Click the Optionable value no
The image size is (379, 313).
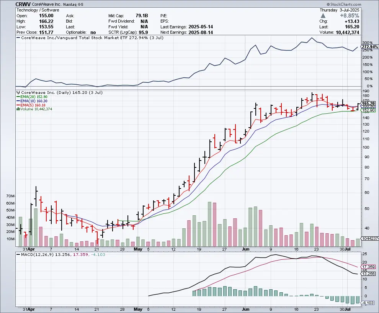point(93,33)
